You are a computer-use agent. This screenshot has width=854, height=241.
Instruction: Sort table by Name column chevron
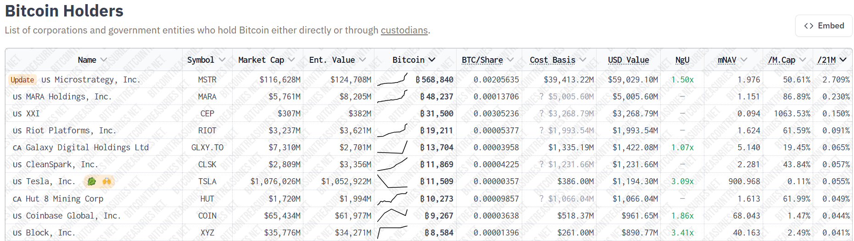click(x=104, y=60)
